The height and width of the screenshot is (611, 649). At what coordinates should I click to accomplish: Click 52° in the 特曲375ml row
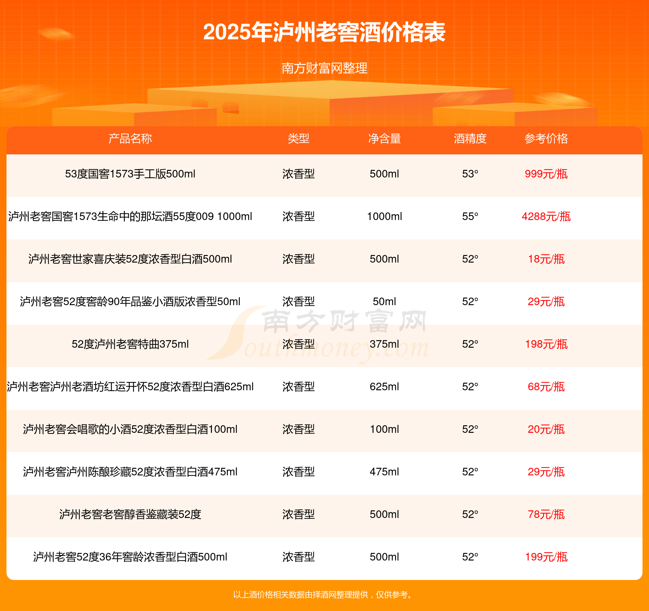(x=470, y=344)
